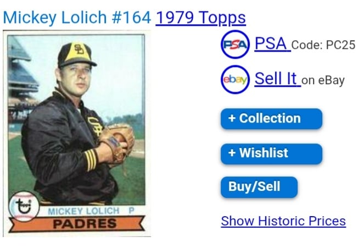Click the MICKEY LOLICH P name line on the card

point(91,211)
